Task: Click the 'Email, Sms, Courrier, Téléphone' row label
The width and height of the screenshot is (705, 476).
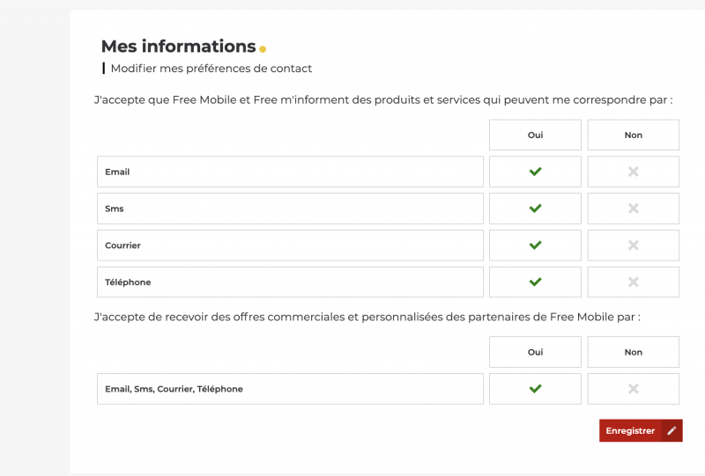Action: point(174,389)
